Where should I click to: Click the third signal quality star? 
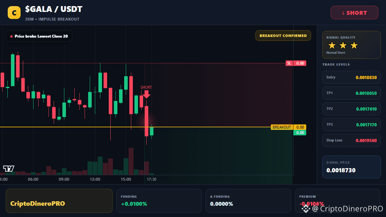click(354, 45)
